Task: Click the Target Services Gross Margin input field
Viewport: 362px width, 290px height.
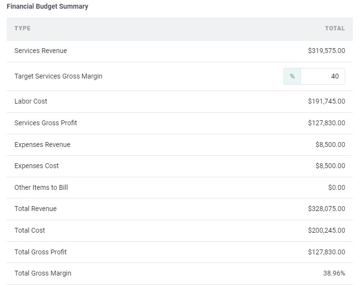Action: pos(323,76)
